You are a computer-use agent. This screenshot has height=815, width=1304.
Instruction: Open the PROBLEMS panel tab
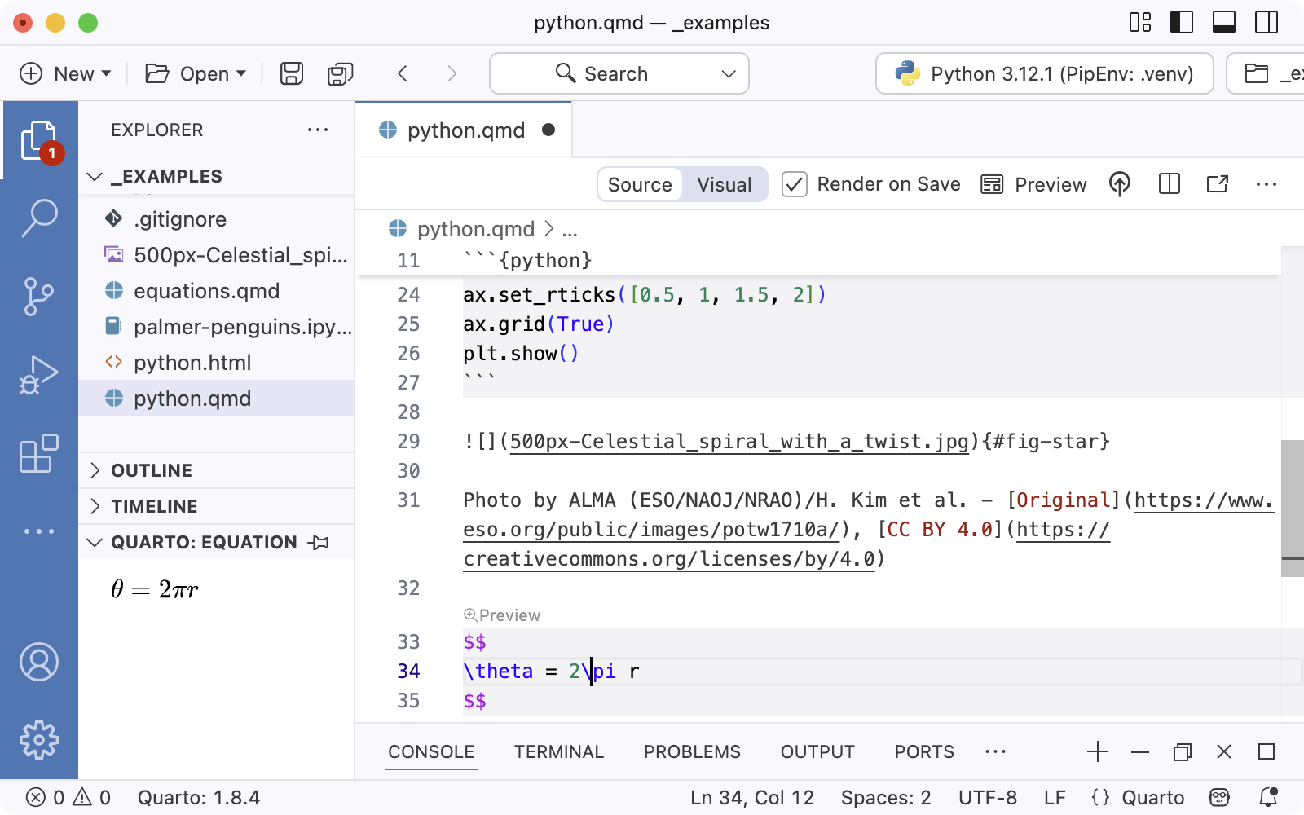(x=692, y=751)
